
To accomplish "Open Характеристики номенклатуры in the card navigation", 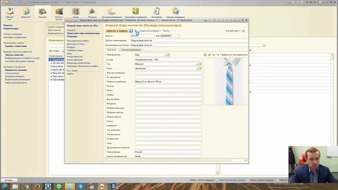I will point(83,33).
